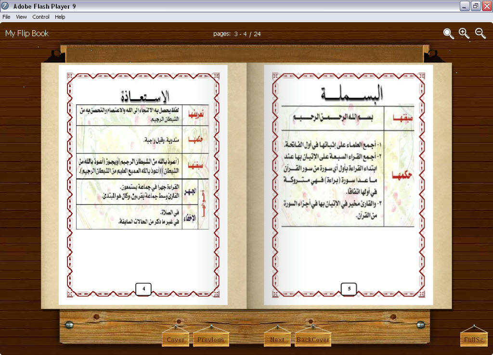Open the View menu
The height and width of the screenshot is (355, 493).
[x=21, y=17]
